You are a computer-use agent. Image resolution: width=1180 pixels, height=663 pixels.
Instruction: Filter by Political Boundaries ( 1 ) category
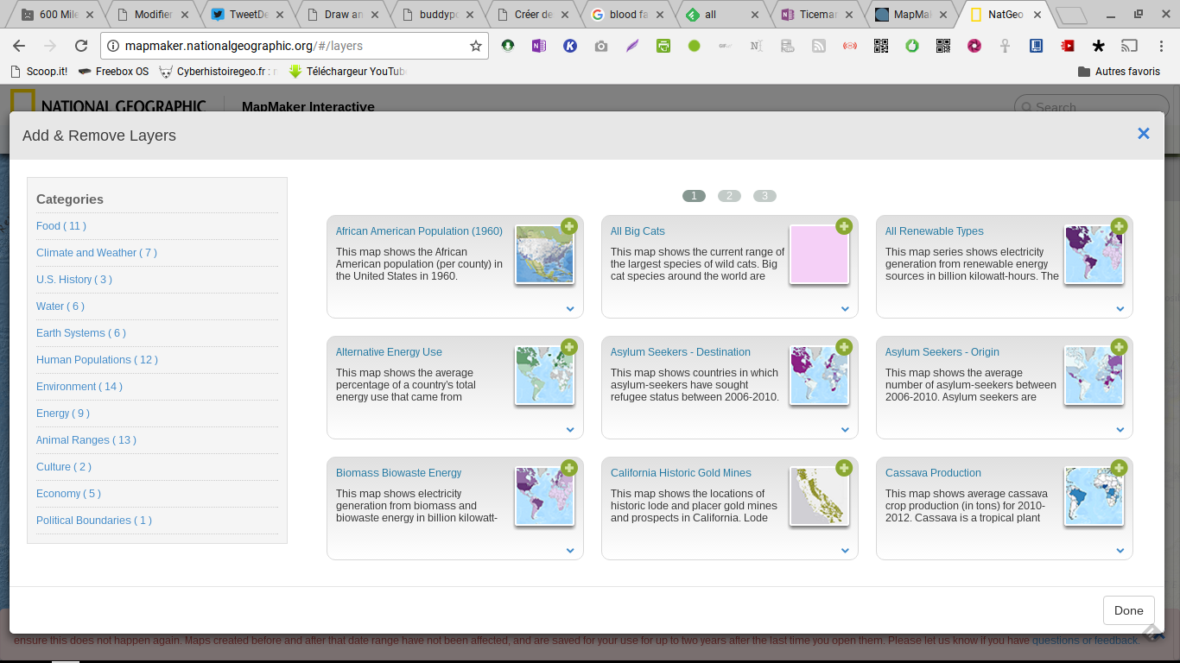pyautogui.click(x=94, y=521)
